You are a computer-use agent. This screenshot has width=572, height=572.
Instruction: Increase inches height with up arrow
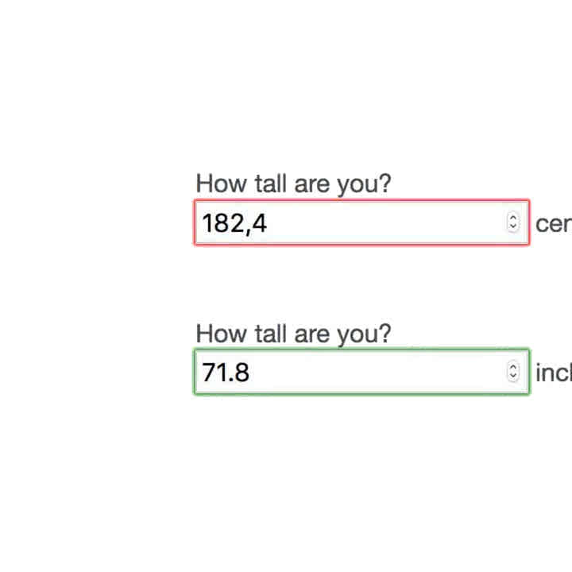[x=513, y=366]
